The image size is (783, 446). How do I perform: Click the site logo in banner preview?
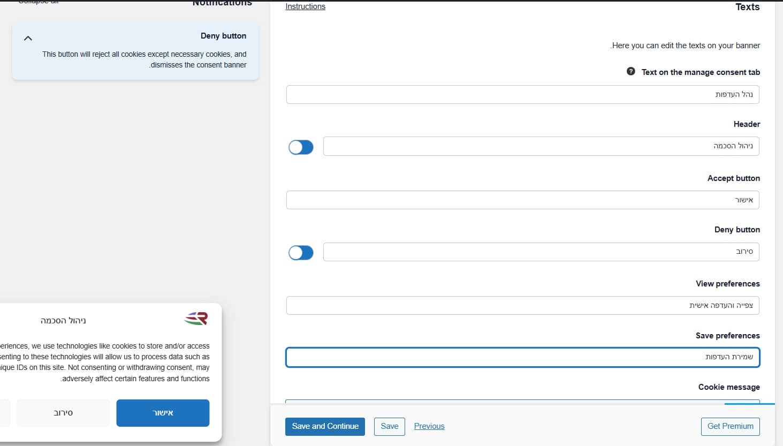coord(196,319)
